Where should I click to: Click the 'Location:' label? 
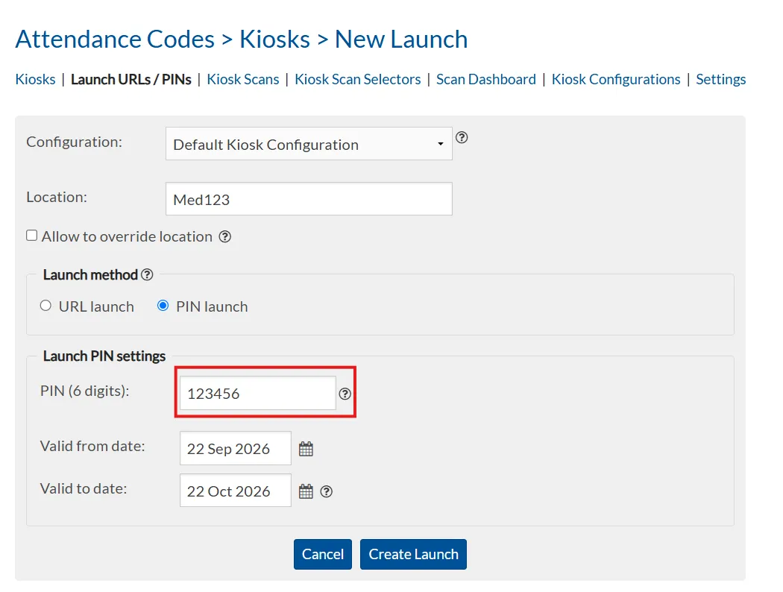pos(57,197)
